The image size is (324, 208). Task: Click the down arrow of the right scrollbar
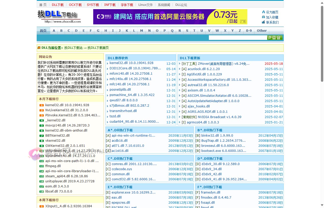(x=322, y=205)
